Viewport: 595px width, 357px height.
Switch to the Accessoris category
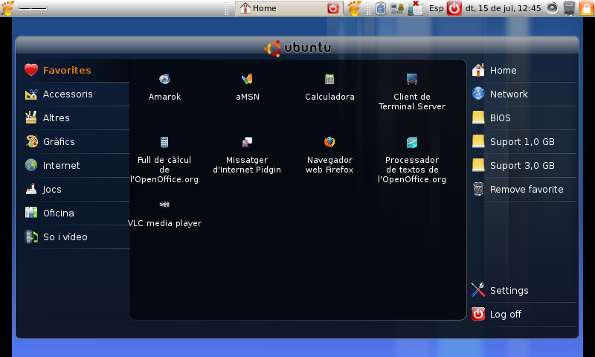click(77, 94)
